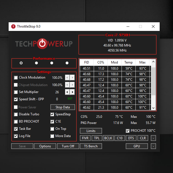Click the core table scrollbar thumb
The height and width of the screenshot is (173, 173).
153,81
